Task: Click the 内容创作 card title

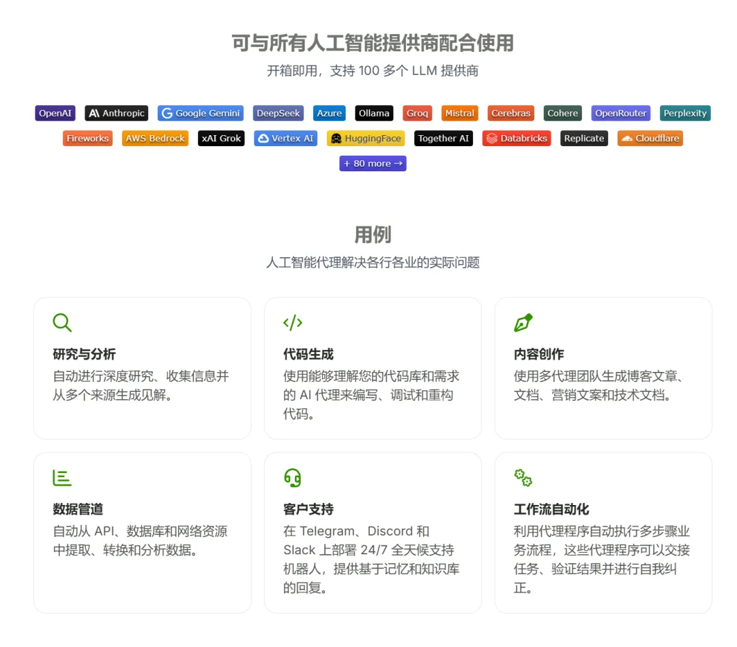Action: click(538, 354)
